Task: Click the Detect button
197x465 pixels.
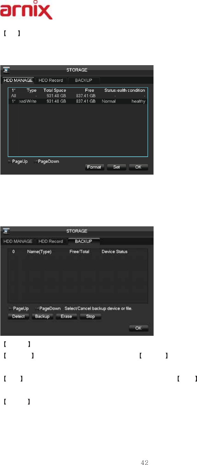Action: point(18,317)
